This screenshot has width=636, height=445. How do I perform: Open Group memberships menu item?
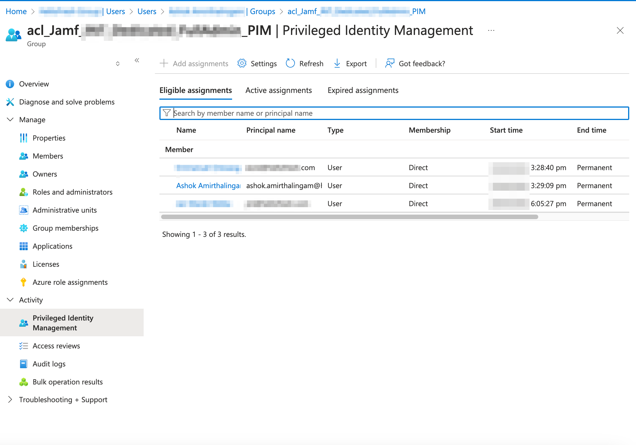coord(66,228)
